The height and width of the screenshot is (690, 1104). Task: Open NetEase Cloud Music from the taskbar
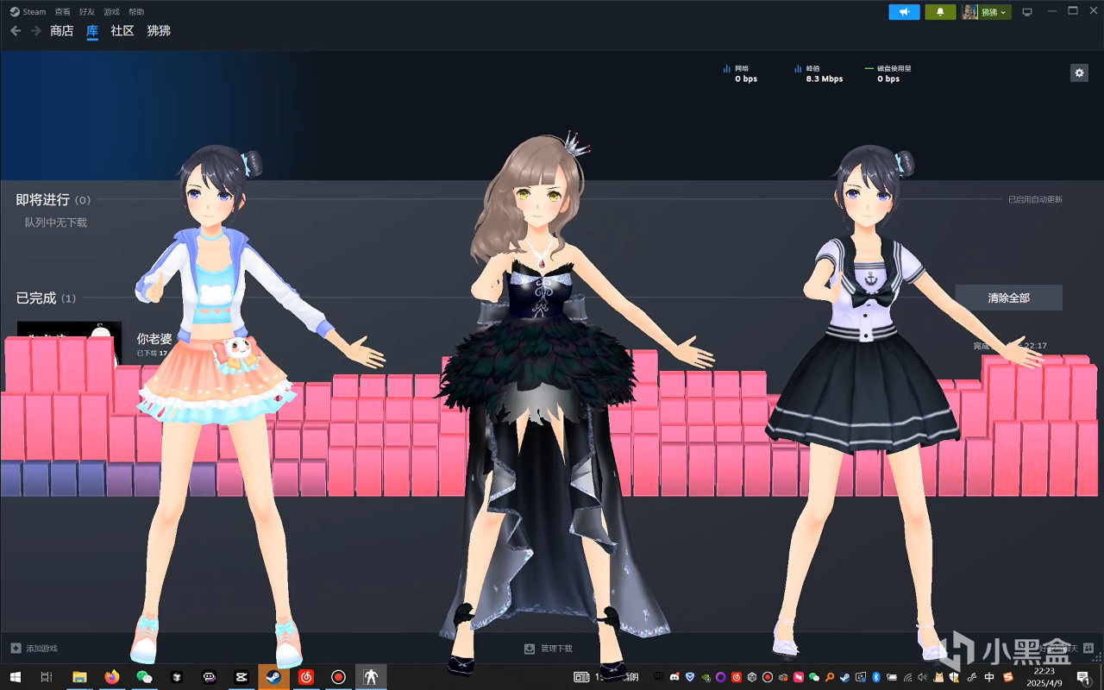(305, 677)
